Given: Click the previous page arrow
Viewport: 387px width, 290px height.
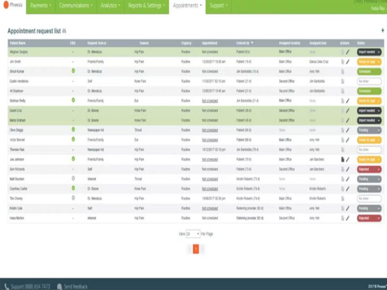Looking at the screenshot, I should point(190,249).
